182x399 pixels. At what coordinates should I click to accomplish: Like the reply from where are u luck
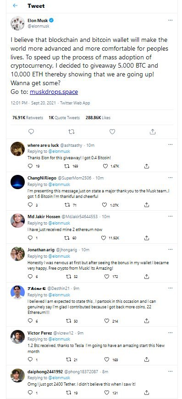click(x=105, y=166)
